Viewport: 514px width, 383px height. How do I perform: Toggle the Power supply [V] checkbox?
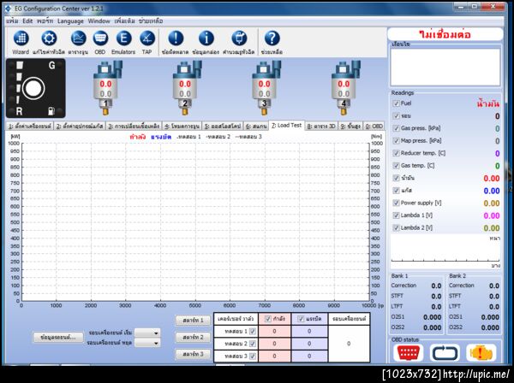[x=396, y=203]
